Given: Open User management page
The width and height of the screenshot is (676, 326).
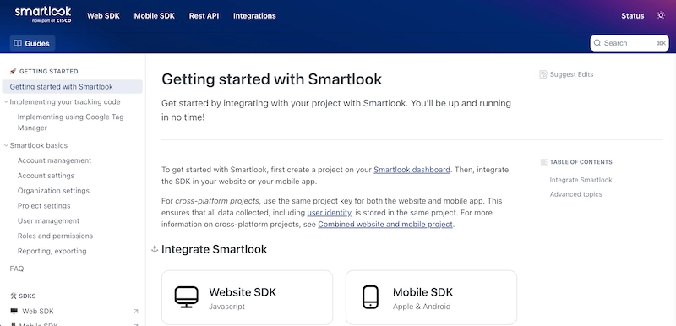Looking at the screenshot, I should pyautogui.click(x=48, y=221).
